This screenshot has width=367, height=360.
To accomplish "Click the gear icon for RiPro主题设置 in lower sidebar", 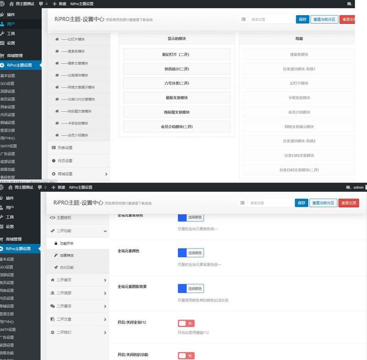I will pyautogui.click(x=2, y=249).
